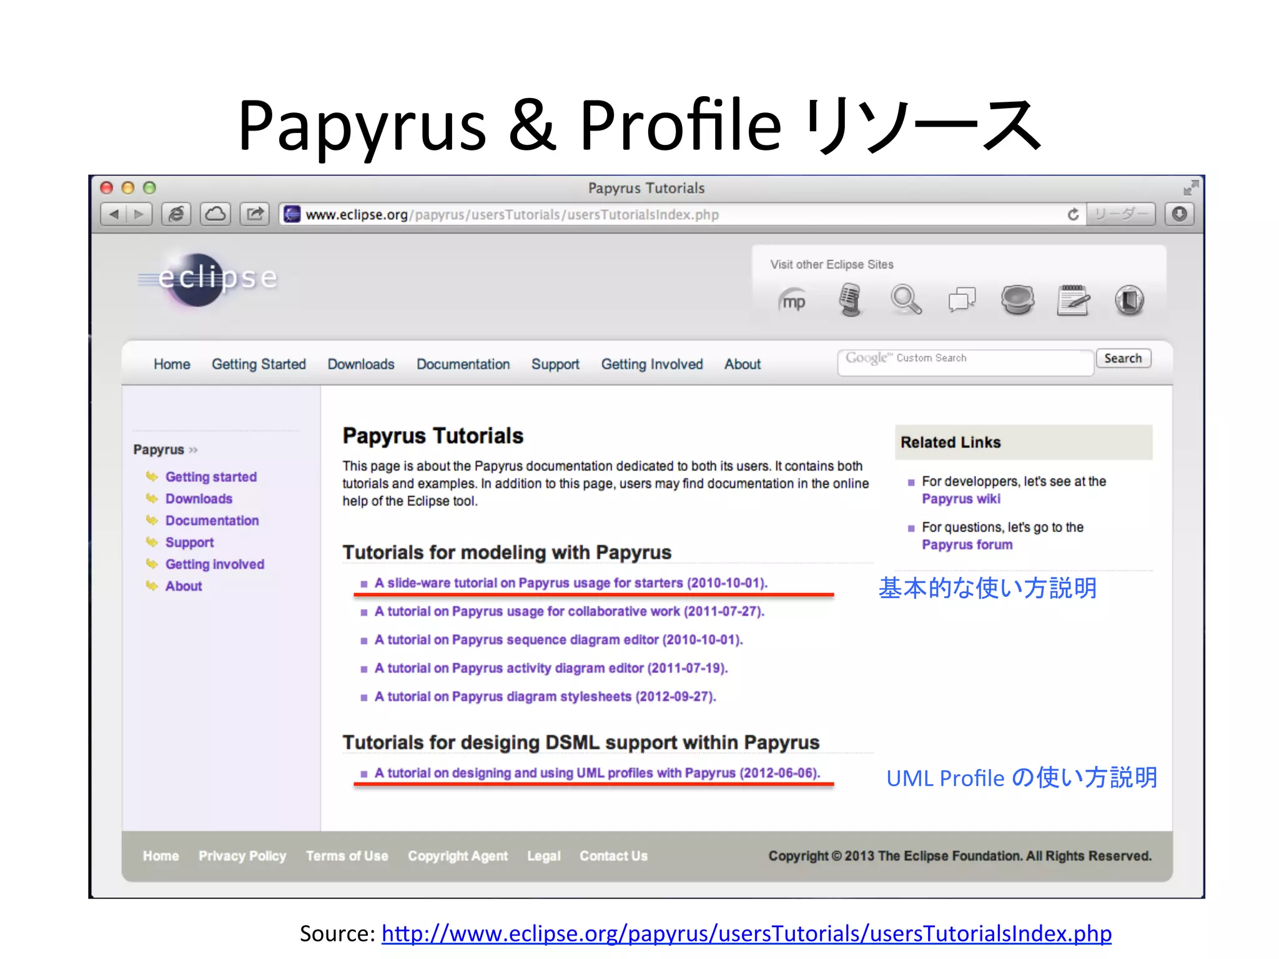This screenshot has width=1279, height=959.
Task: Open the Source URL link below the screenshot
Action: pos(746,934)
